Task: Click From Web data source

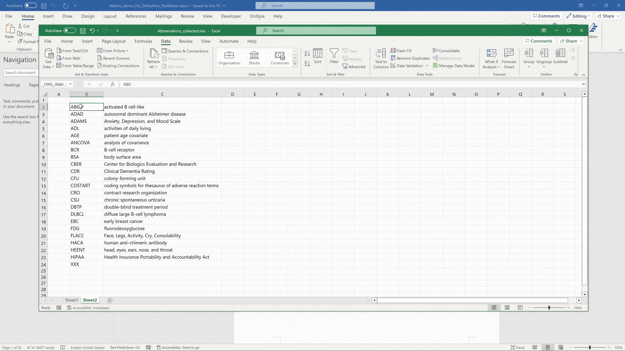Action: pos(68,58)
